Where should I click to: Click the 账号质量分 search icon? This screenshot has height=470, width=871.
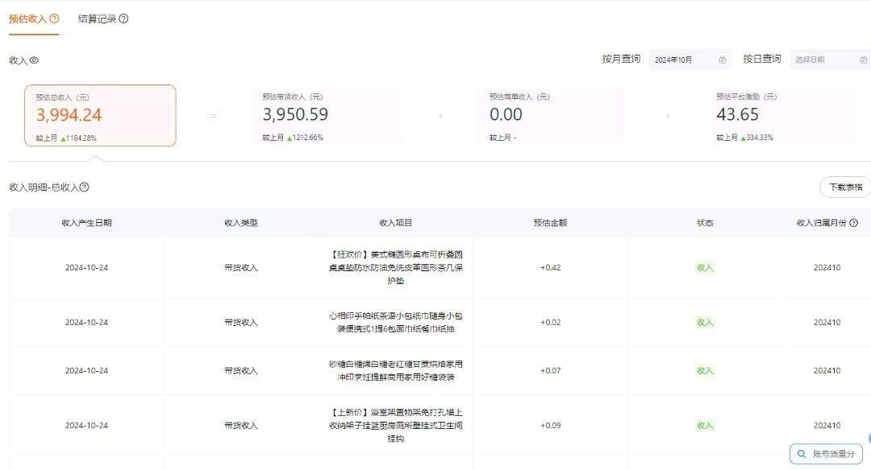coord(802,454)
